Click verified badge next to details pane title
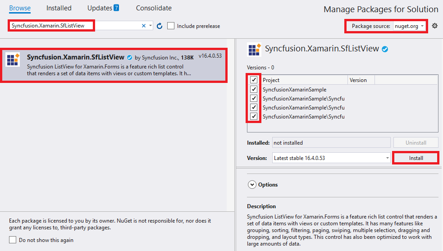 coord(385,49)
